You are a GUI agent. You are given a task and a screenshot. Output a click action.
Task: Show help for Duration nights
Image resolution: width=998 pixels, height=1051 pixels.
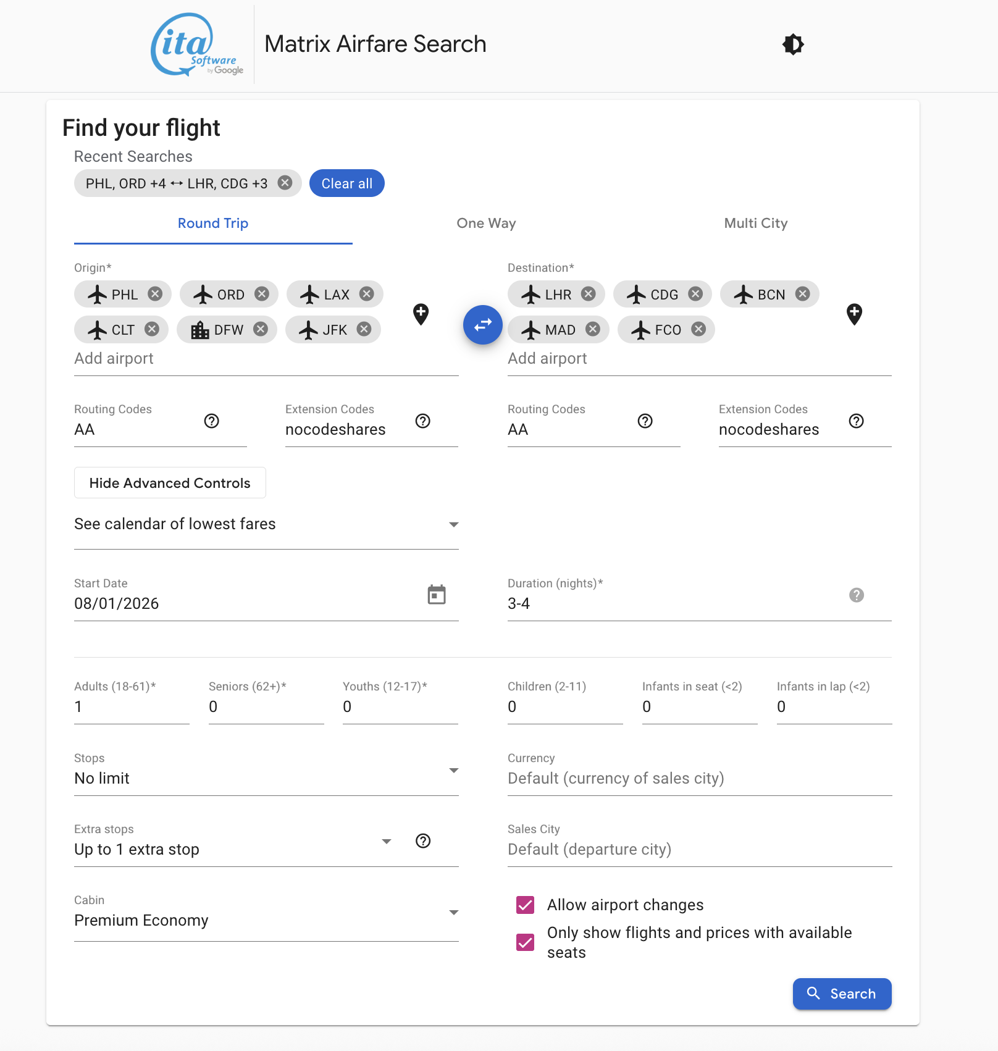(x=857, y=595)
